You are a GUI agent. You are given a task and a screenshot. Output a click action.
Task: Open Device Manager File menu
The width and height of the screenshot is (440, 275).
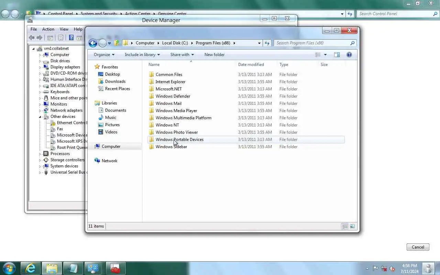point(34,29)
